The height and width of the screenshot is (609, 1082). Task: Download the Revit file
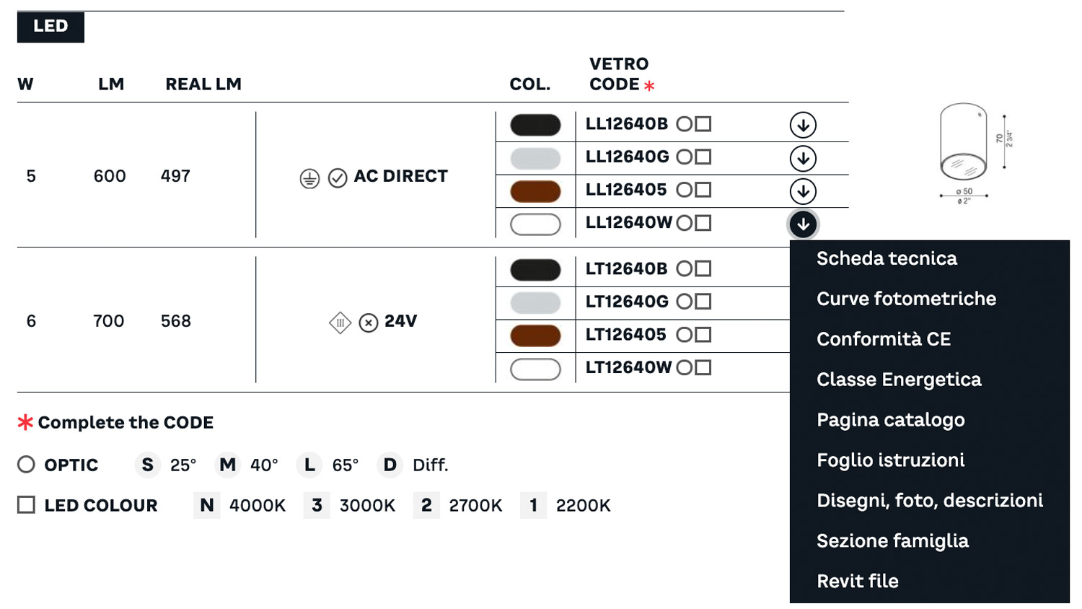[857, 581]
